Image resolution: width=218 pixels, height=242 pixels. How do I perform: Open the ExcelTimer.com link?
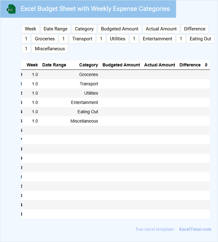[x=195, y=229]
